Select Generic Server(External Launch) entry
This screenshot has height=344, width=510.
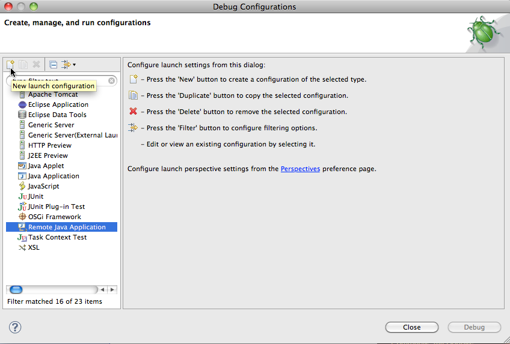click(73, 135)
